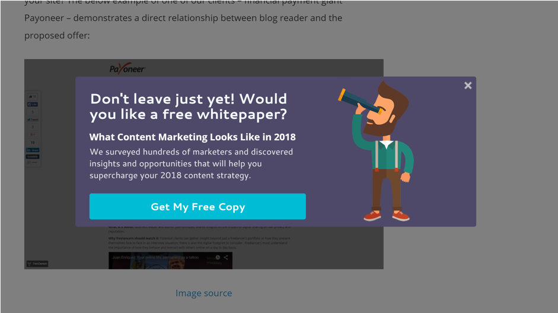The height and width of the screenshot is (313, 558).
Task: Click the StumbleUpon share badge
Action: [x=33, y=157]
